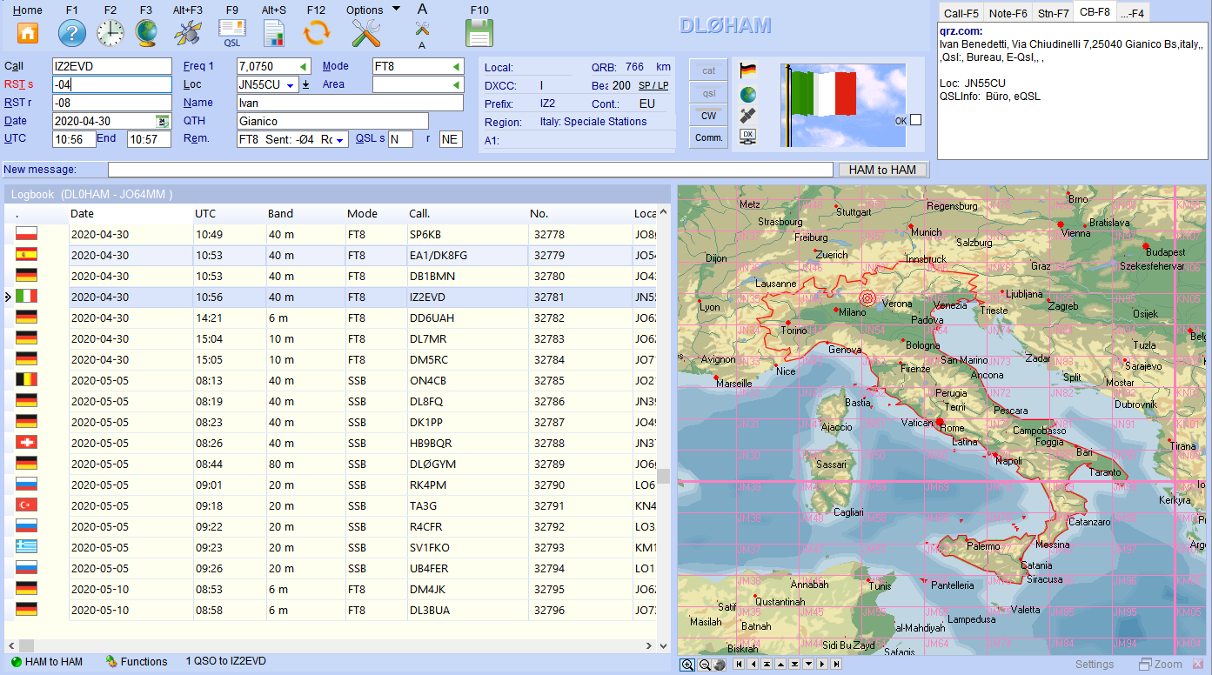The height and width of the screenshot is (675, 1212).
Task: Switch to the Note-F6 tab
Action: point(1008,13)
